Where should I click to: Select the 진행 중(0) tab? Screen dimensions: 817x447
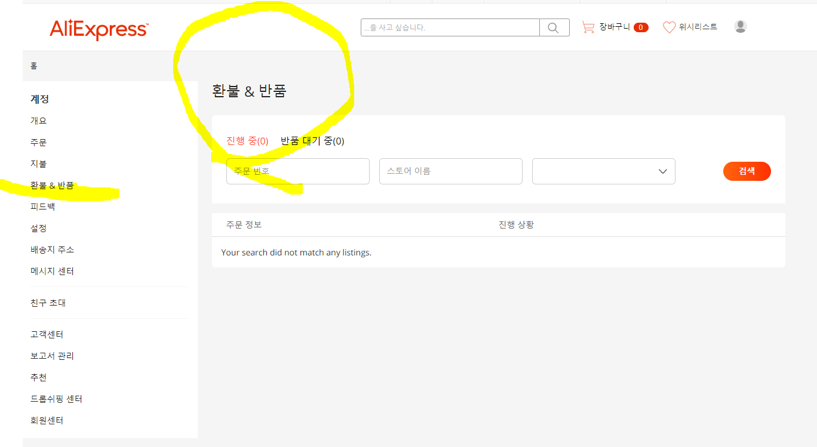(247, 141)
